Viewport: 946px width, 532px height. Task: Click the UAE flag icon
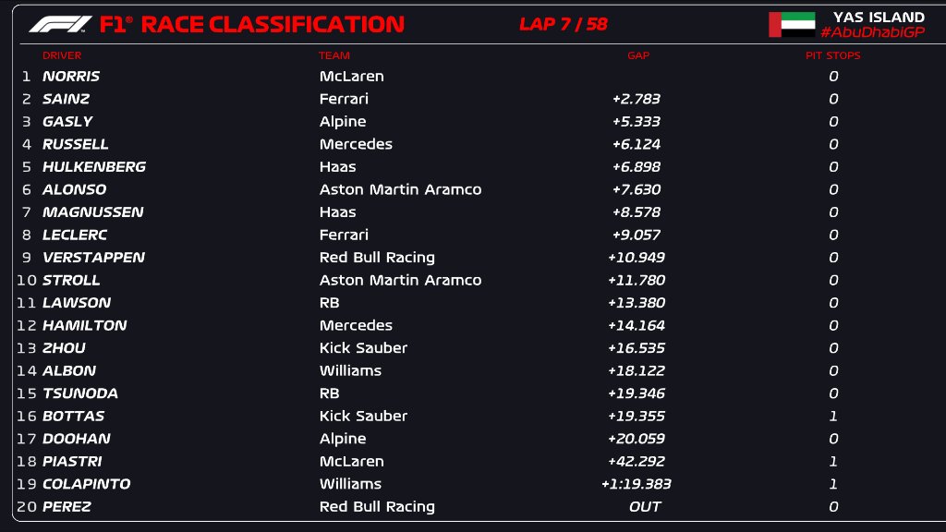point(792,25)
